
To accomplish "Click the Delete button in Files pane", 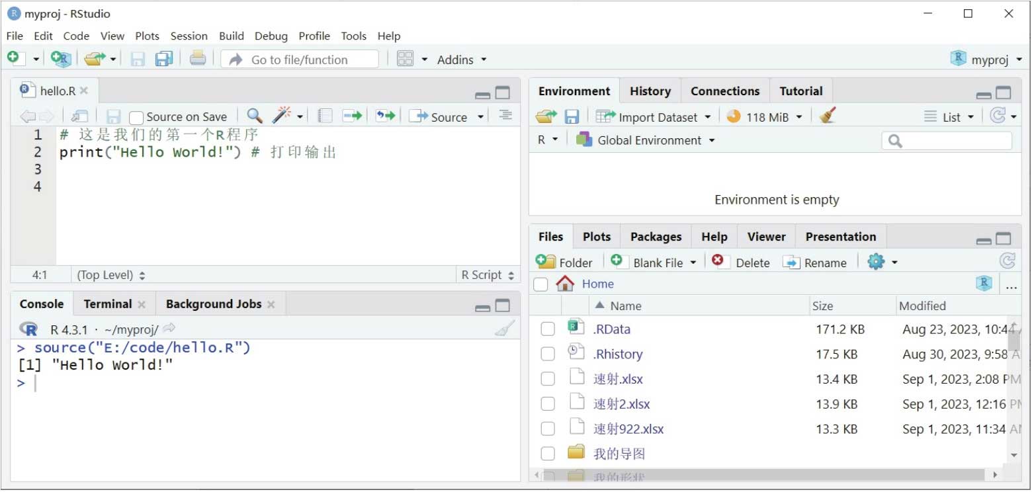I will pyautogui.click(x=740, y=262).
